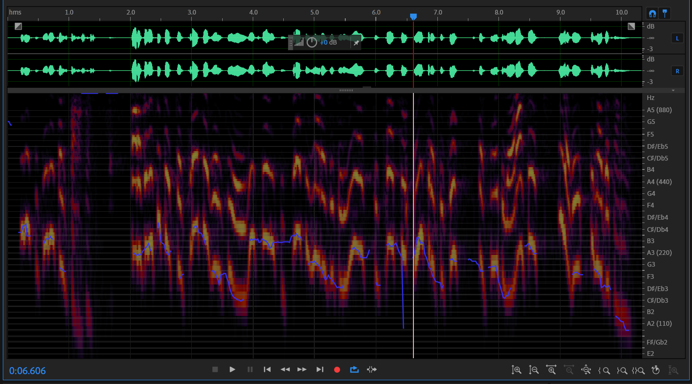Toggle headphone-shaped snapping icon above dB scale
Image resolution: width=692 pixels, height=384 pixels.
(652, 13)
